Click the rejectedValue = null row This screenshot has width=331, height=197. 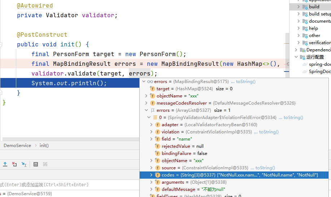234,146
